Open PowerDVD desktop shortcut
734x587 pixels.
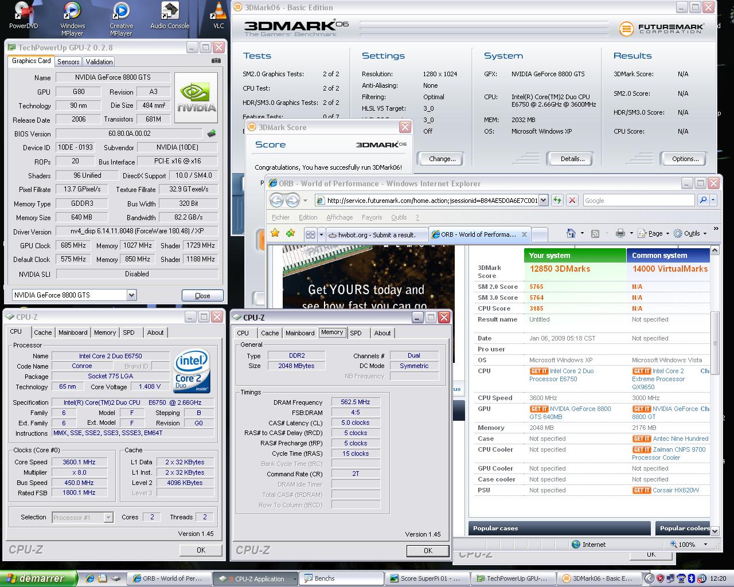(x=24, y=15)
